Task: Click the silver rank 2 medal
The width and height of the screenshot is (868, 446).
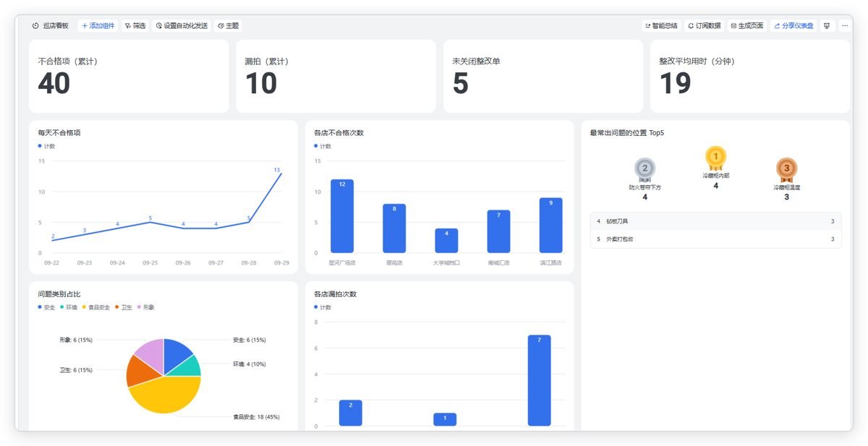Action: [644, 170]
